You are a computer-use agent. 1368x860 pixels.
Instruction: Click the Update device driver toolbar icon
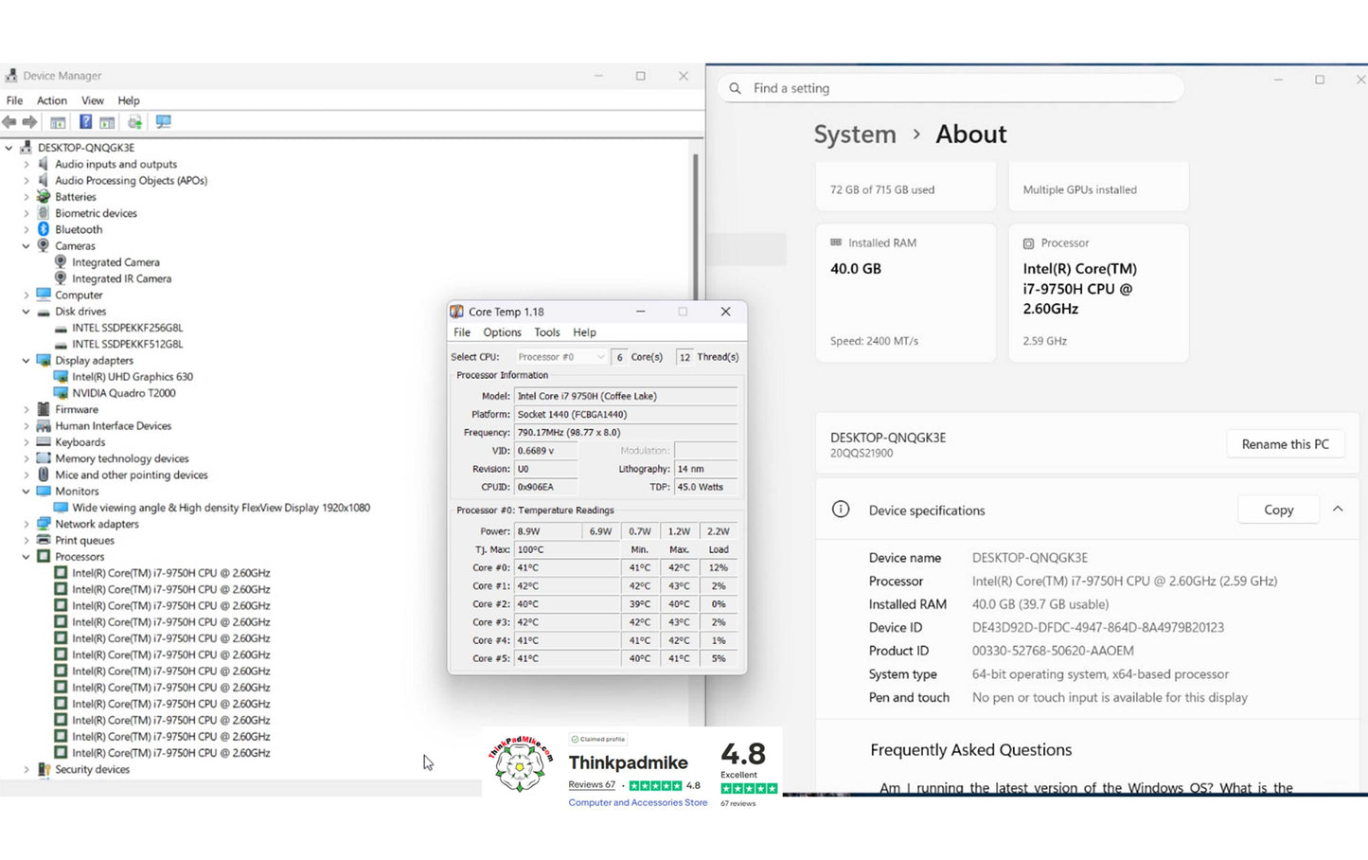[134, 122]
